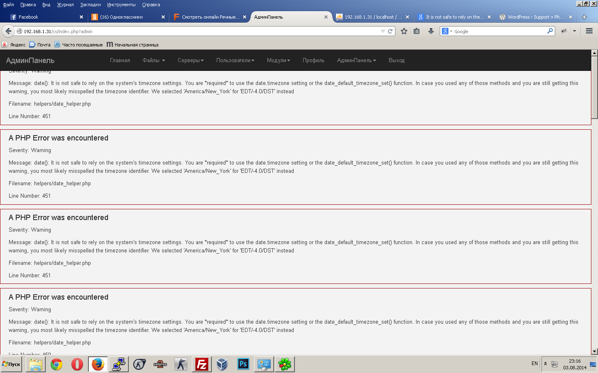Open the Пользователи dropdown in navbar
This screenshot has width=598, height=373.
(x=235, y=61)
